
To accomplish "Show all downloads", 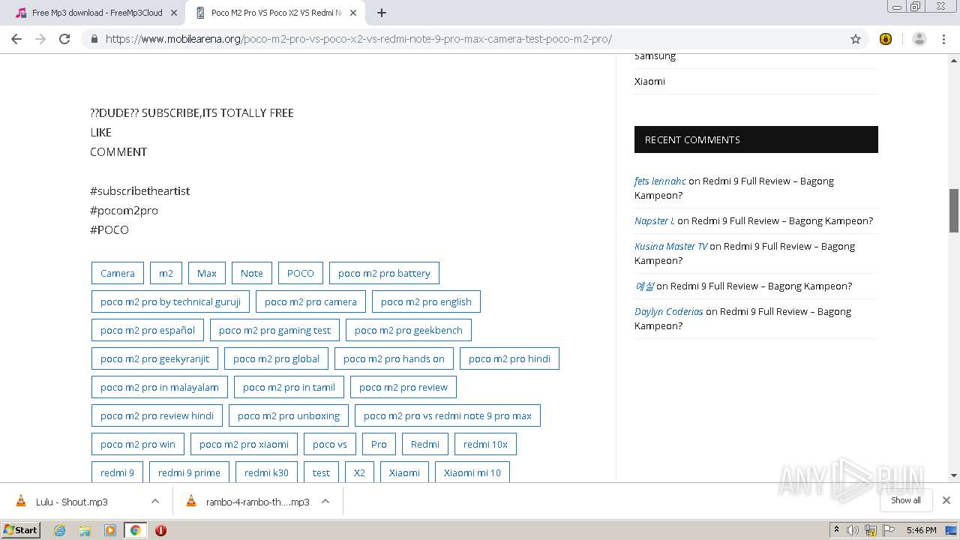I will click(x=905, y=500).
